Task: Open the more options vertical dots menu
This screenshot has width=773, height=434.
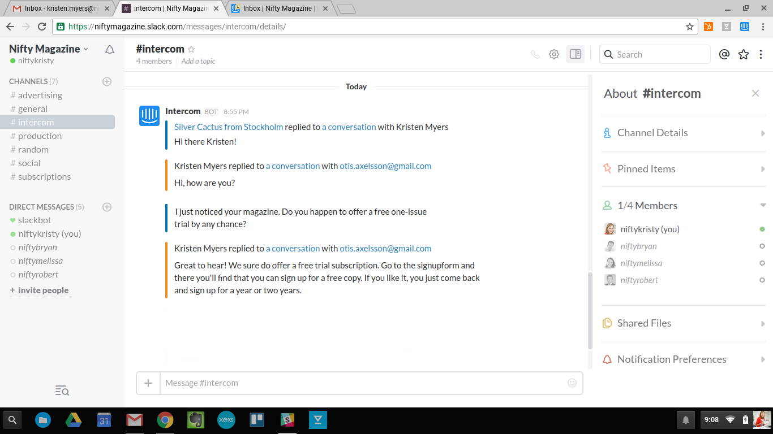Action: coord(761,54)
